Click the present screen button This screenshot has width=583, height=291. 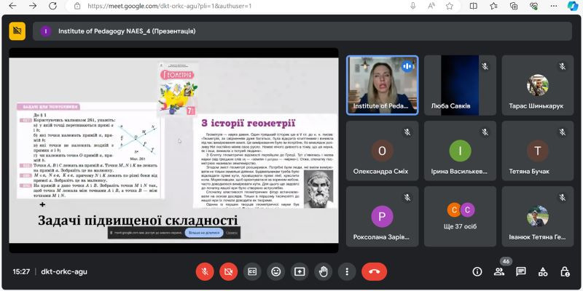point(300,271)
